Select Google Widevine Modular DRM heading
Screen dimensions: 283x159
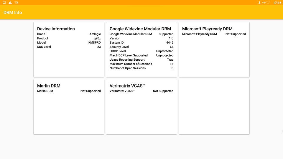140,29
